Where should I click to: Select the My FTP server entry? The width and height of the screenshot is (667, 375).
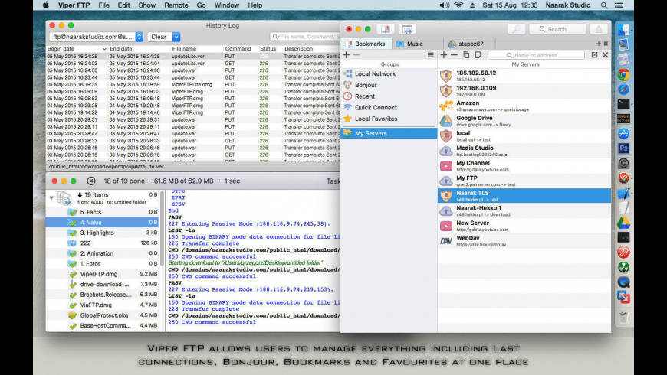tap(524, 181)
